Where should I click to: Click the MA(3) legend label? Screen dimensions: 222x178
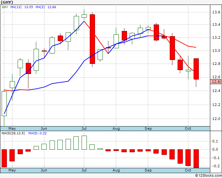(40, 7)
